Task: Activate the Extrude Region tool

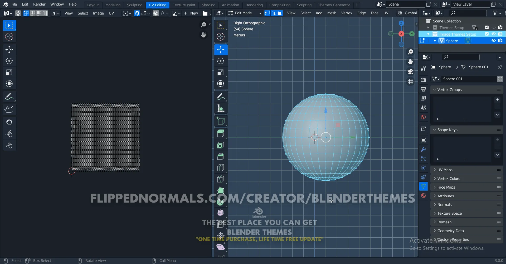Action: 221,133
